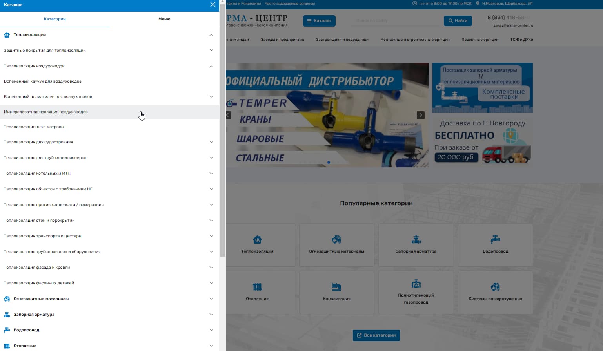This screenshot has width=603, height=351.
Task: Click Теплоизоляция house icon in popular categories
Action: pos(257,239)
